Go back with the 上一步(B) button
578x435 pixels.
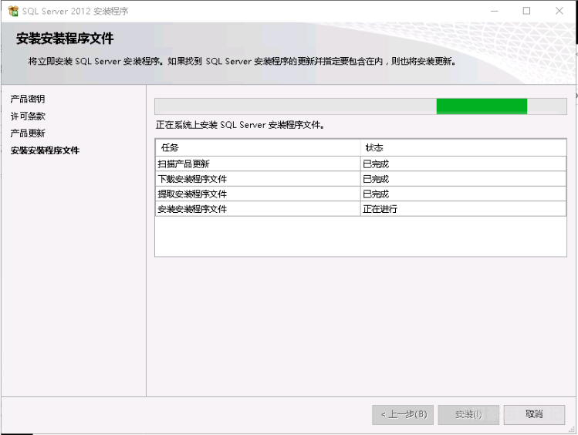(x=403, y=414)
